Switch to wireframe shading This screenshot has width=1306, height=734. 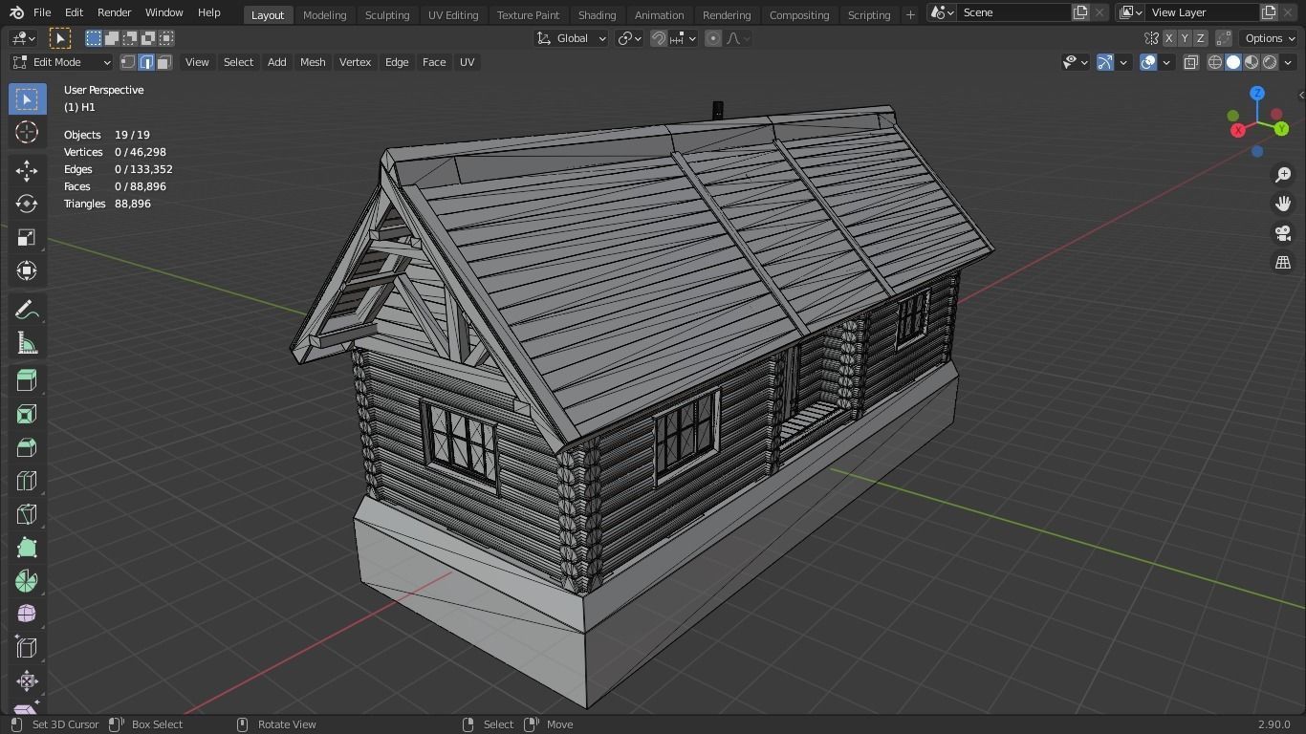click(x=1215, y=62)
